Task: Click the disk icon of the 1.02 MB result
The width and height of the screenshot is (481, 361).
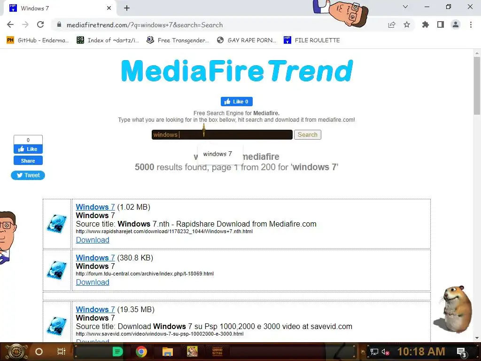Action: click(56, 223)
